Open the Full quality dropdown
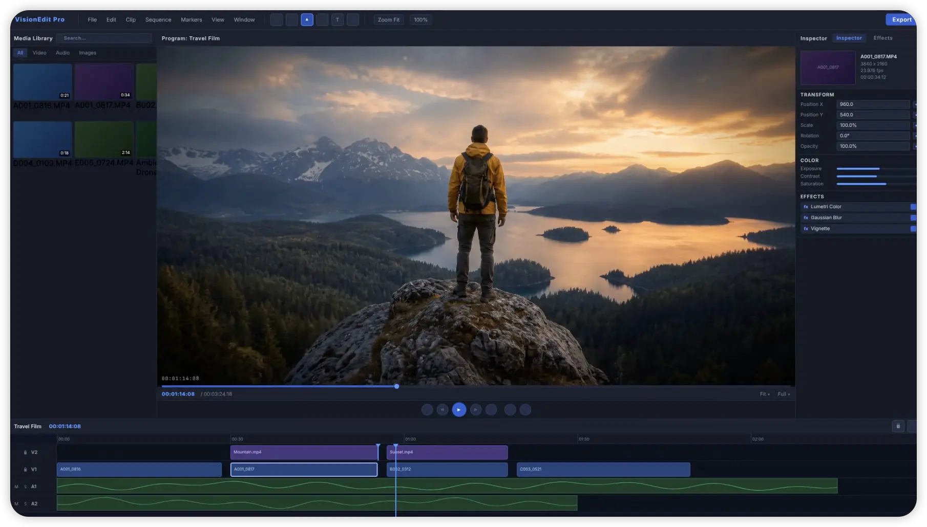This screenshot has width=927, height=527. tap(784, 394)
